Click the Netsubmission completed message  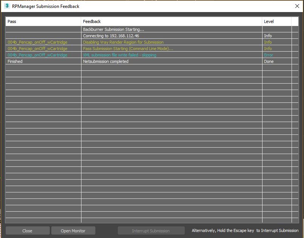[x=106, y=61]
